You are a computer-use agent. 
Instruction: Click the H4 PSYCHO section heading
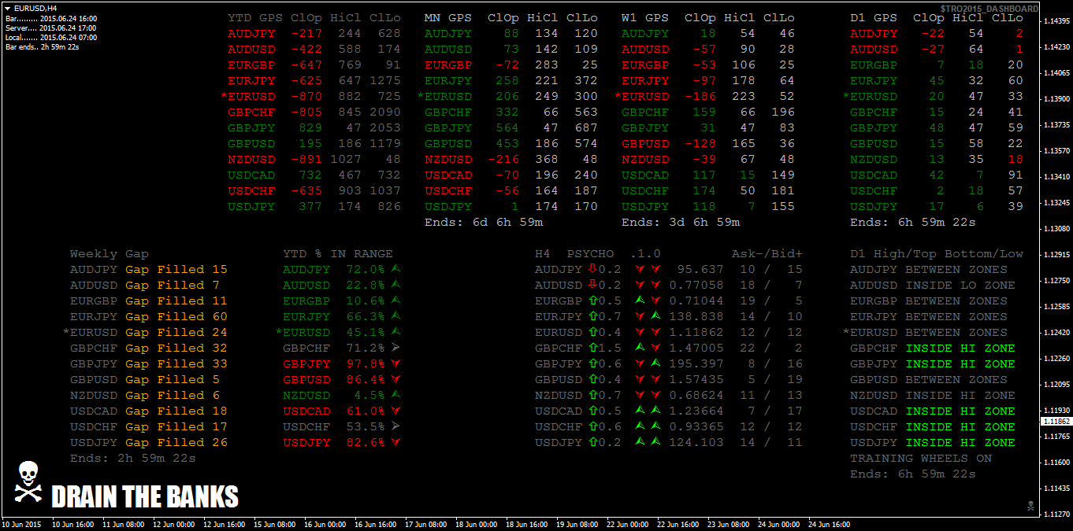pos(574,253)
